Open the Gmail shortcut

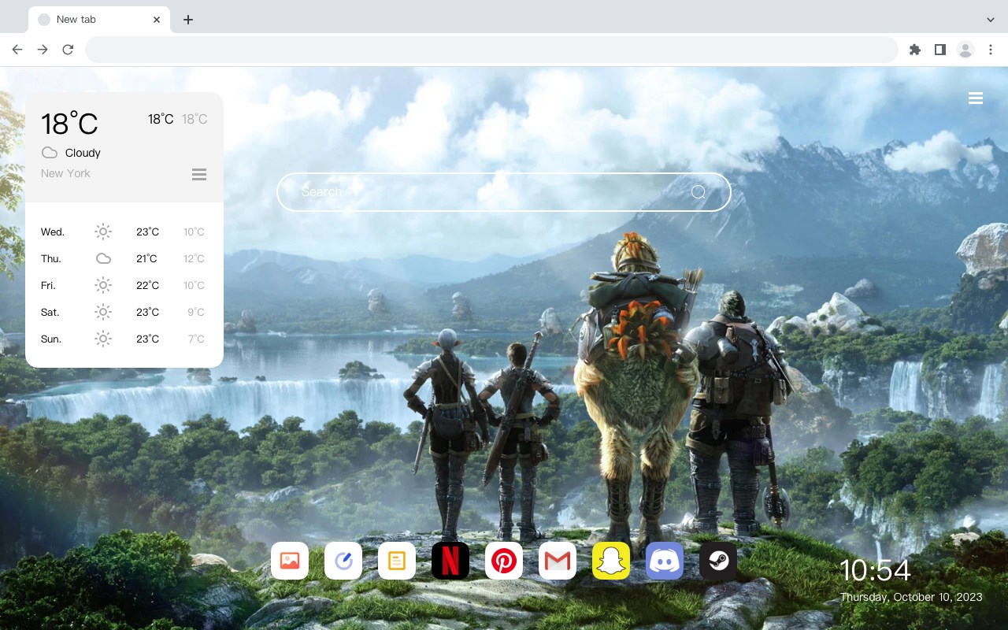pyautogui.click(x=558, y=561)
